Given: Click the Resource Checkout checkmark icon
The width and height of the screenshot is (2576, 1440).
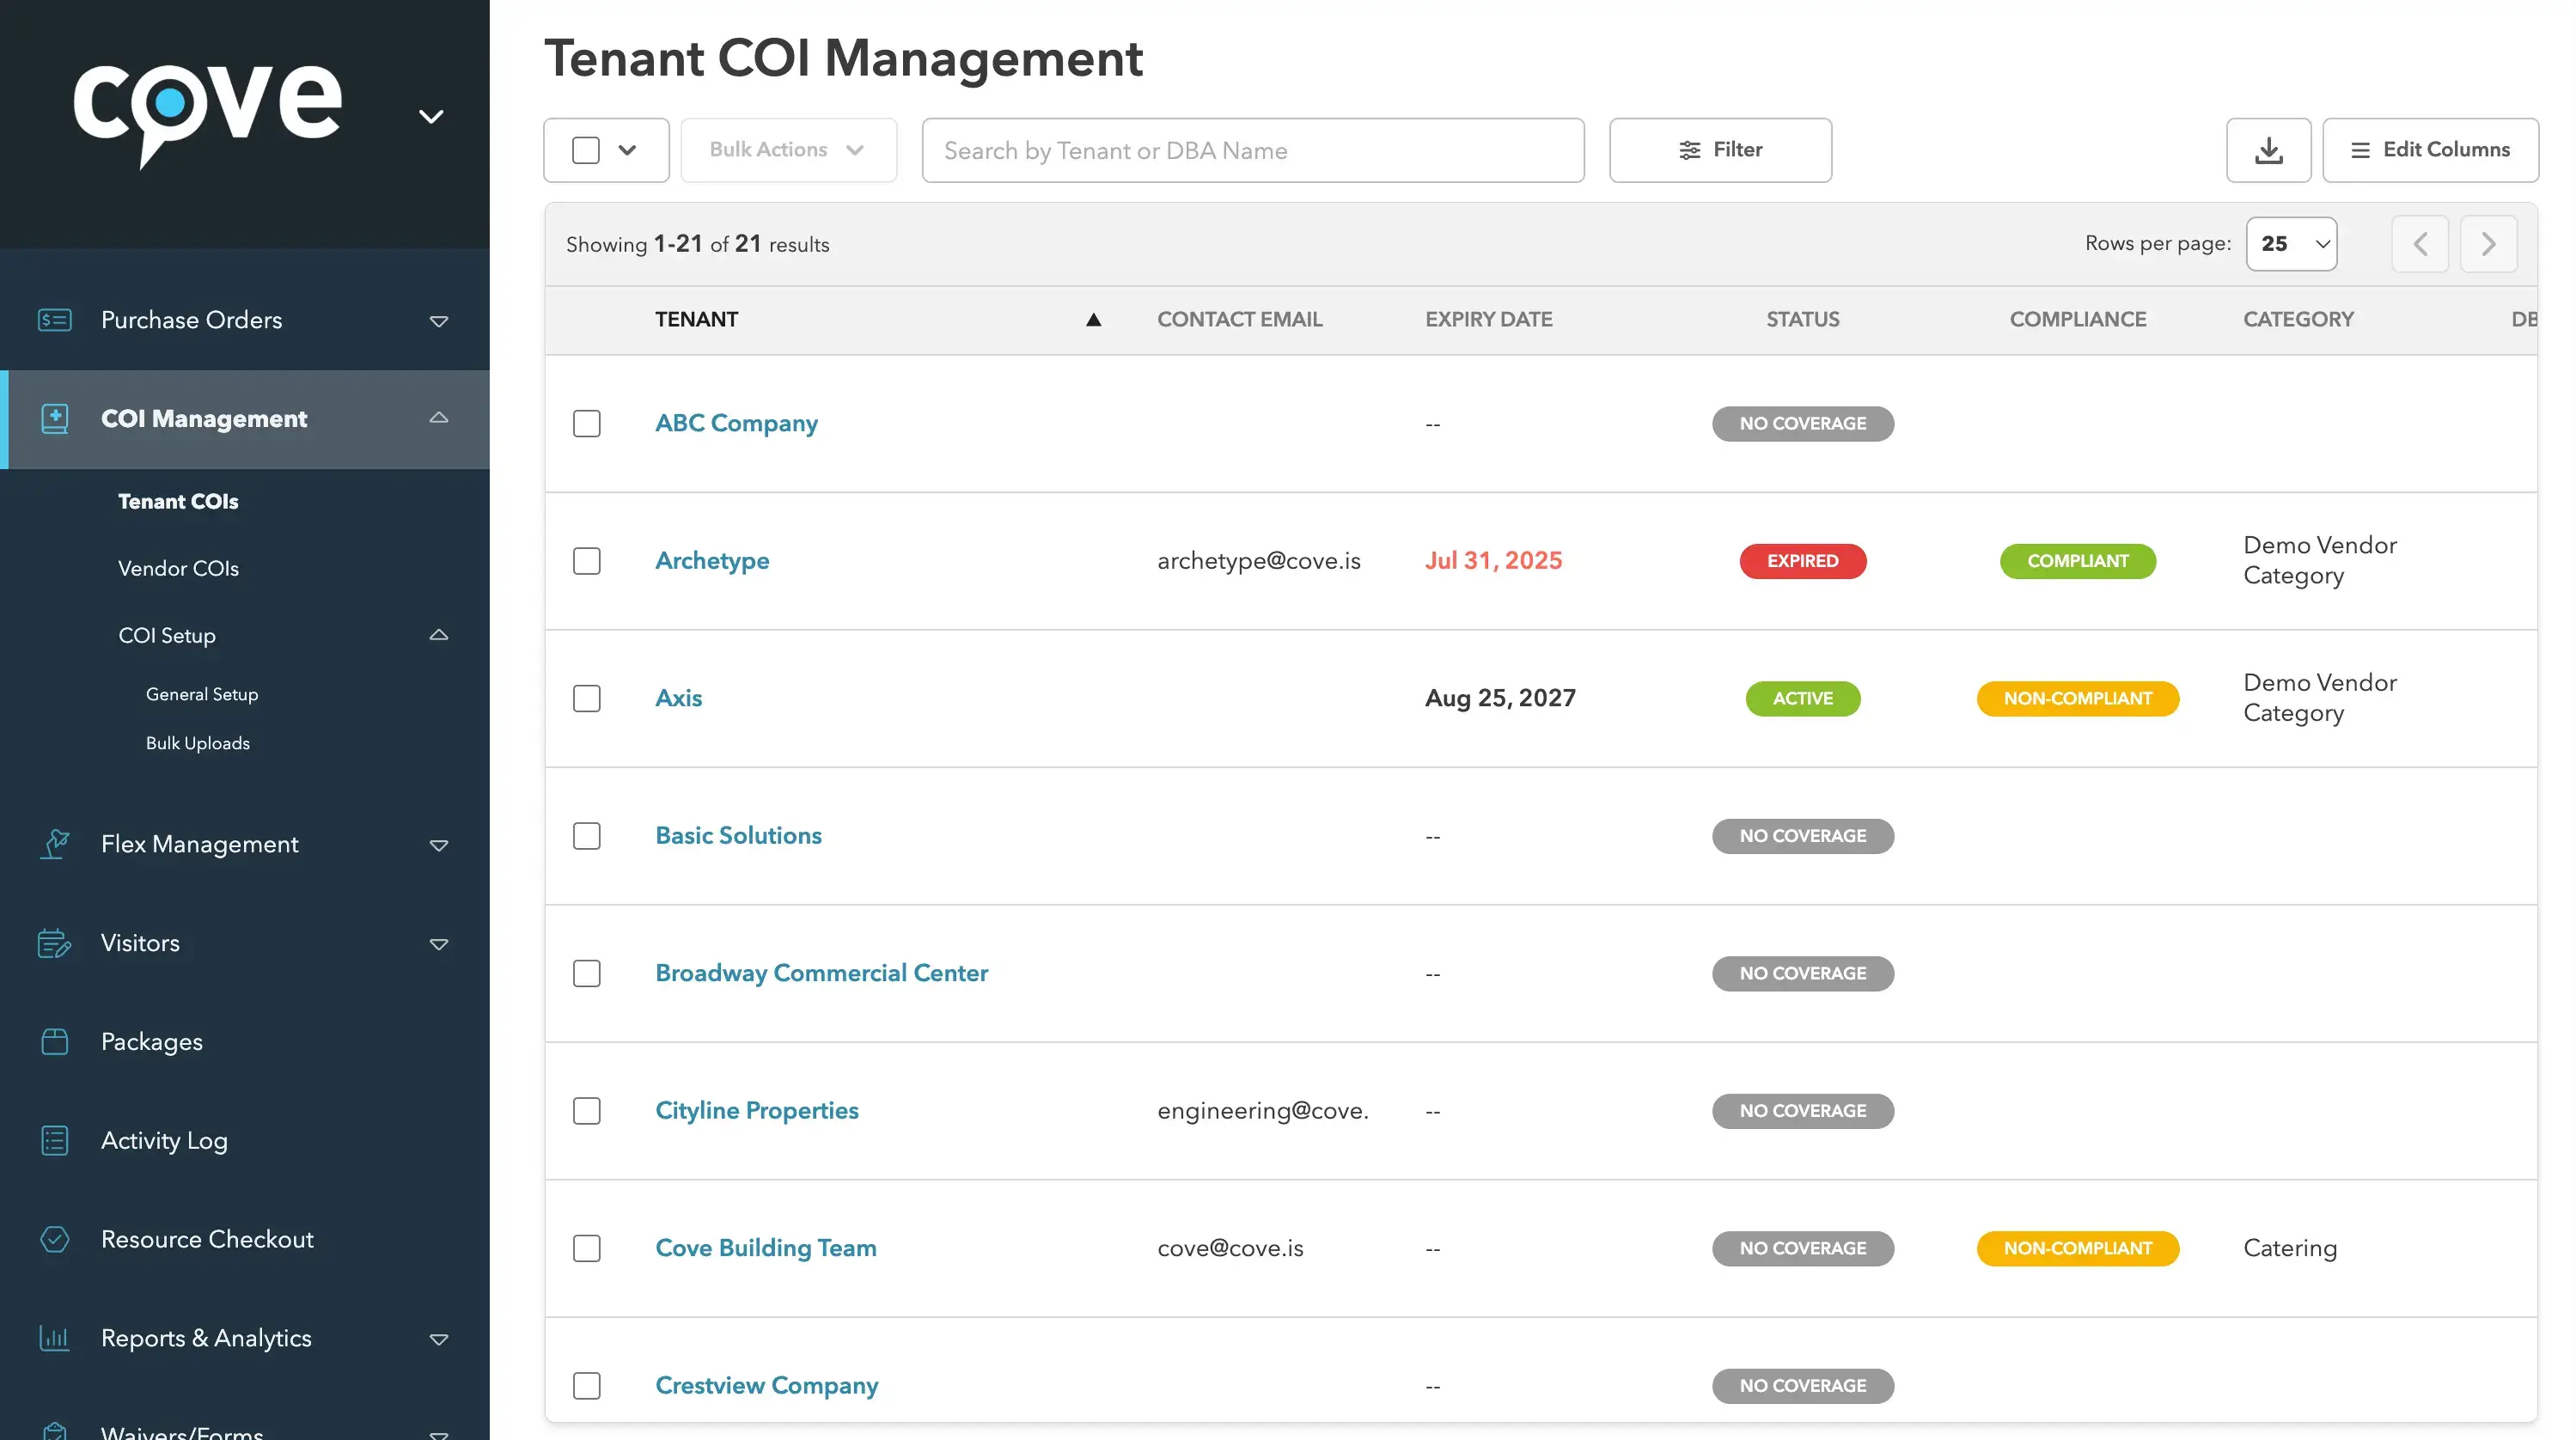Looking at the screenshot, I should pos(54,1240).
